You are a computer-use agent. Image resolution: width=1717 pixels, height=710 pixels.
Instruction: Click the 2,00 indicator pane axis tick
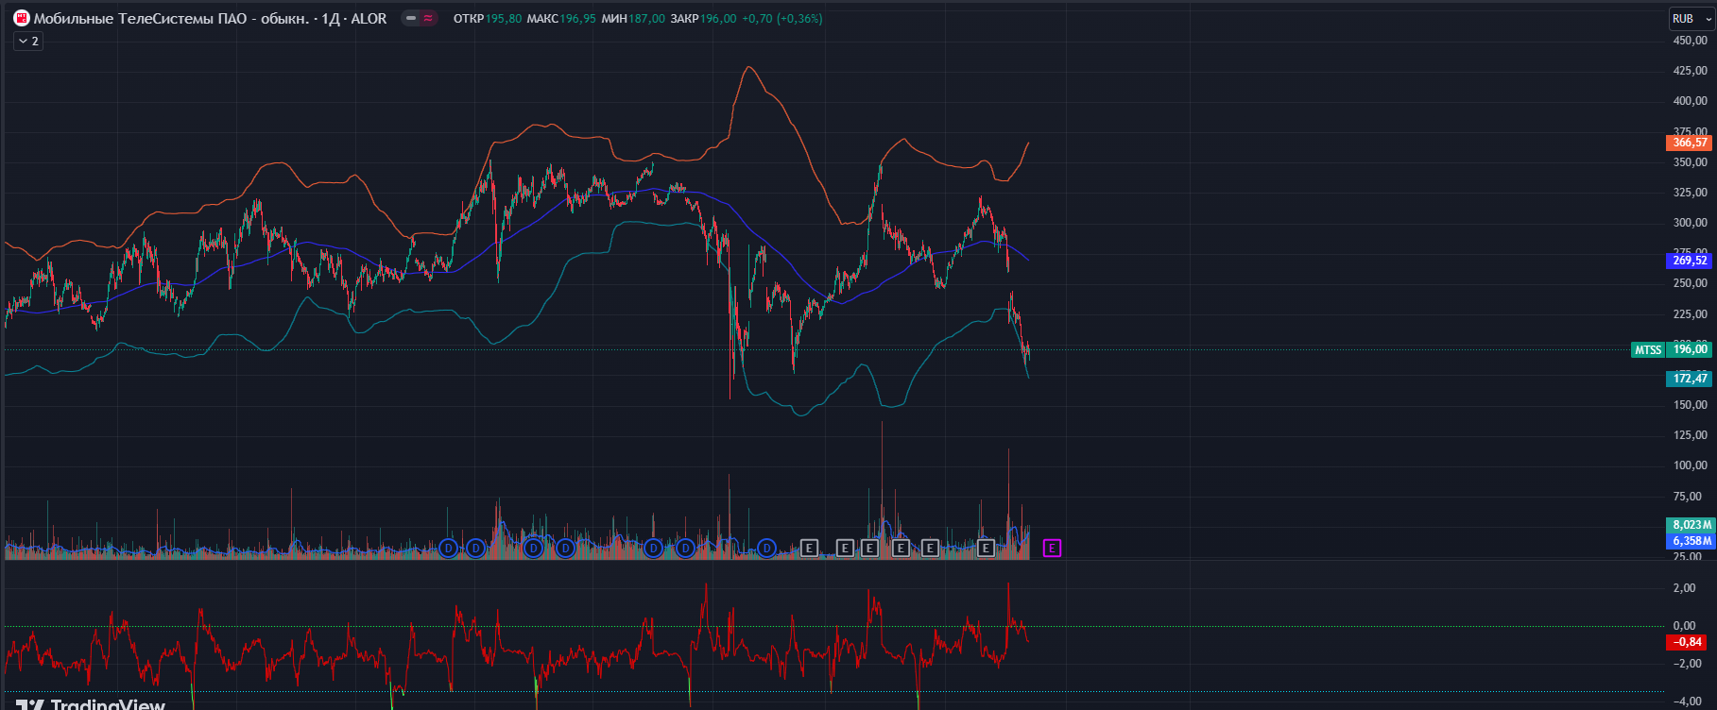point(1684,588)
